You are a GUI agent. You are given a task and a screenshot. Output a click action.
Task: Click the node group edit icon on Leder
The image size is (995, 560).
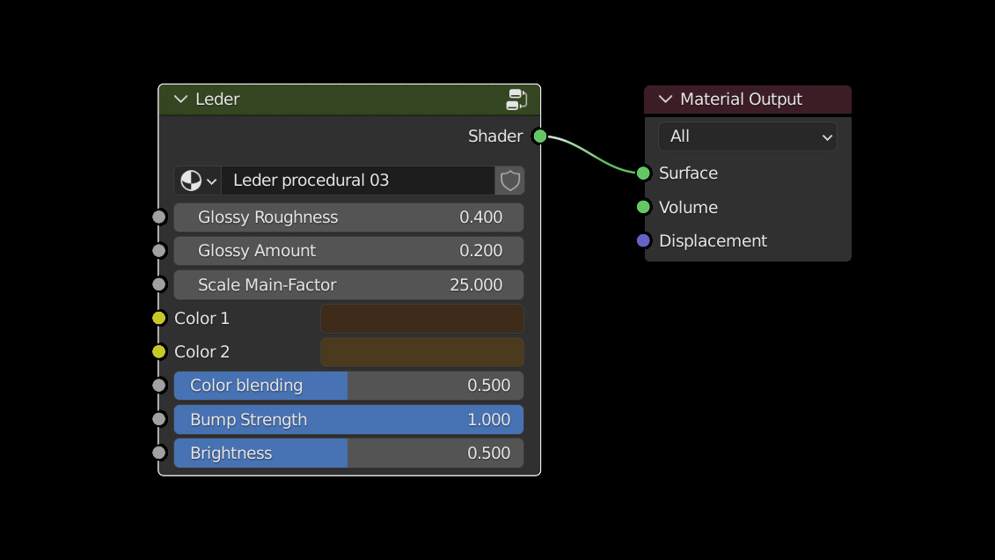pos(517,99)
